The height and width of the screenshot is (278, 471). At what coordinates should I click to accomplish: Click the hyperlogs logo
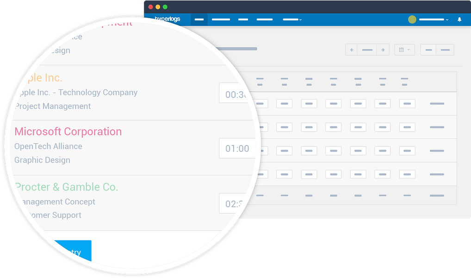tap(167, 19)
